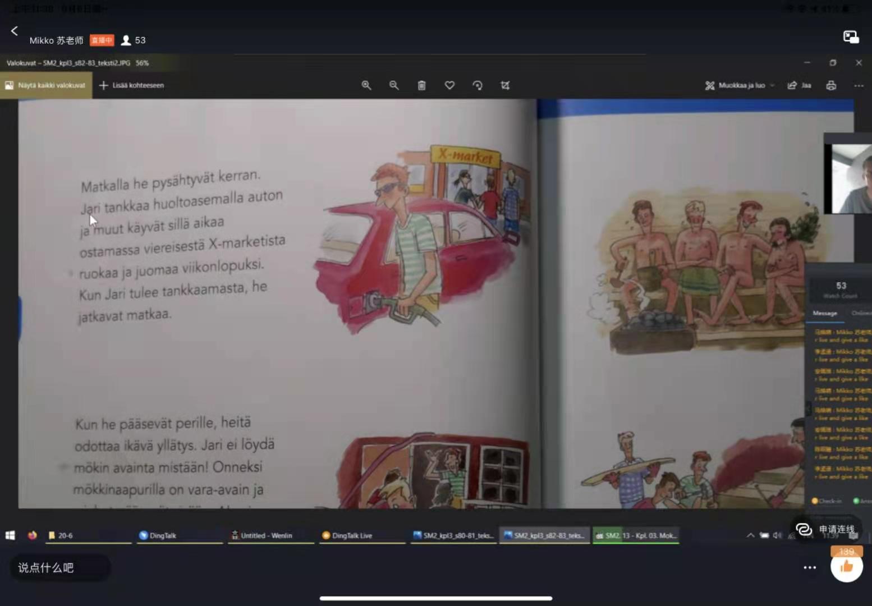Click the Jaa share button
The height and width of the screenshot is (606, 872).
[799, 85]
